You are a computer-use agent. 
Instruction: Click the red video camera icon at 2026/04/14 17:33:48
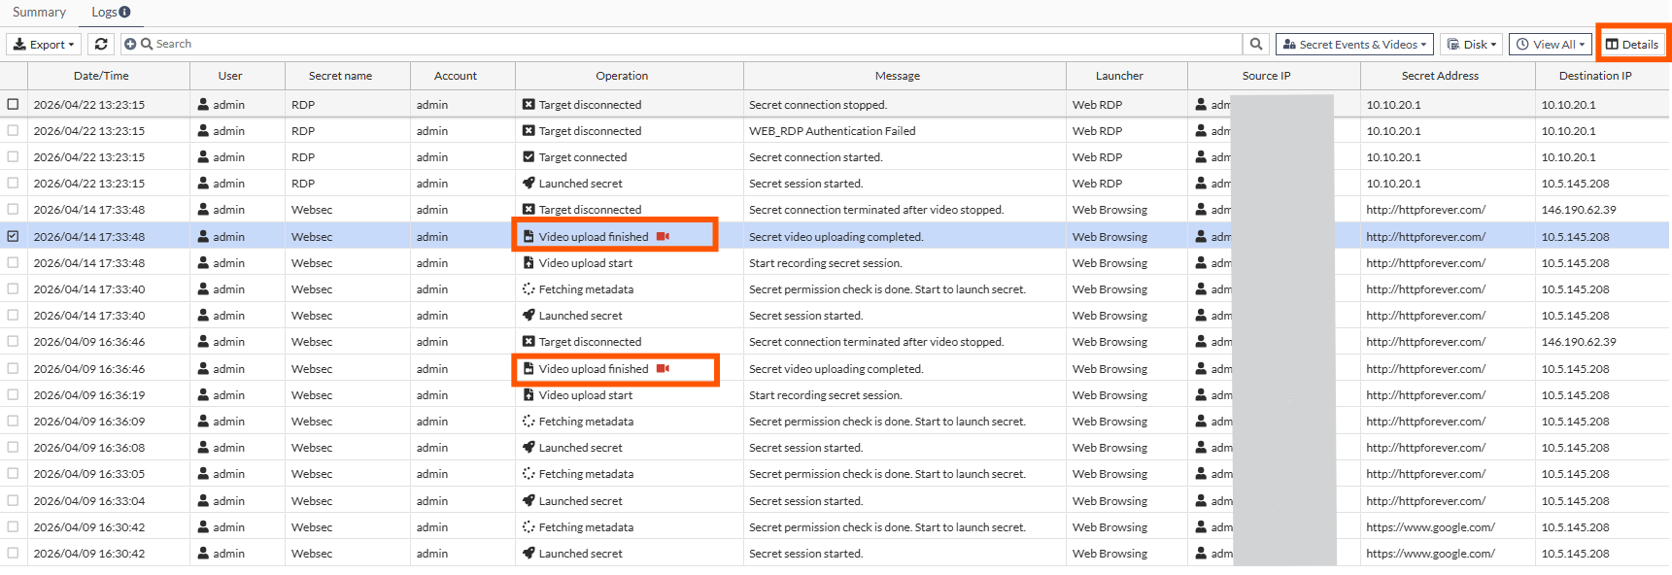(663, 236)
